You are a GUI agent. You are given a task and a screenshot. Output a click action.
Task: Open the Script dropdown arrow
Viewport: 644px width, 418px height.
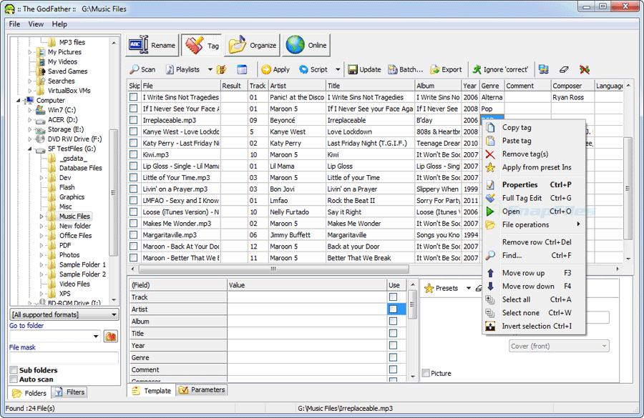point(338,69)
